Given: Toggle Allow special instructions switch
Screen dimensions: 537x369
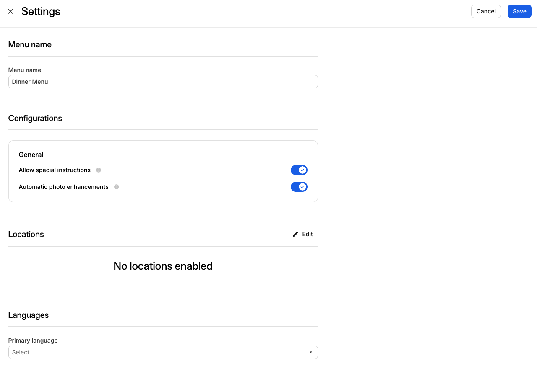Looking at the screenshot, I should click(299, 170).
